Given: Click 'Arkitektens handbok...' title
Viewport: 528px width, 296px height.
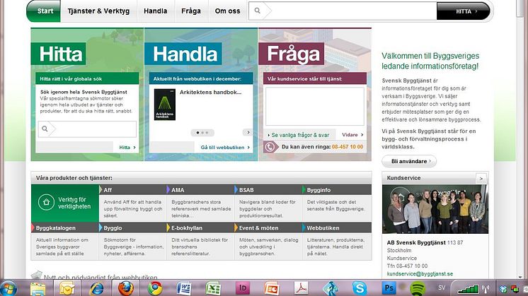Looking at the screenshot, I should [210, 92].
